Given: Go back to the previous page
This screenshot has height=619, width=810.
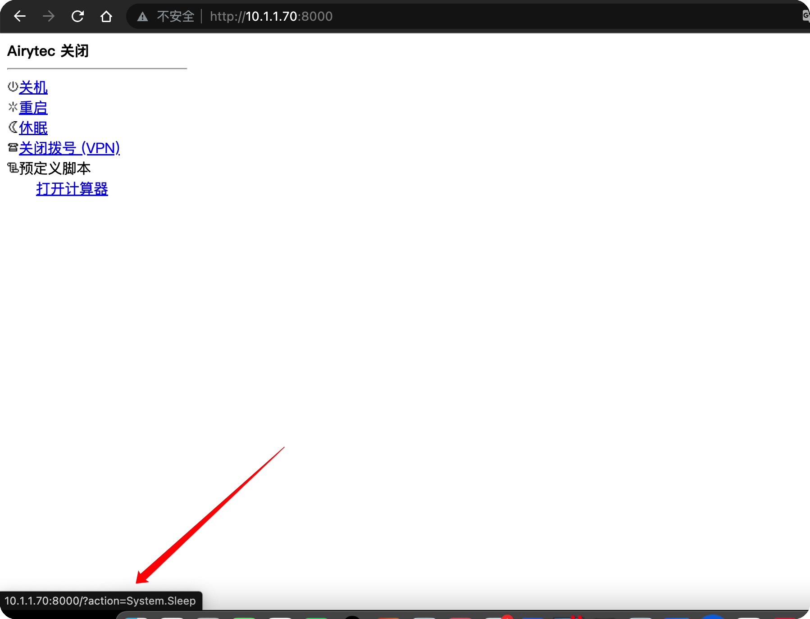Looking at the screenshot, I should coord(20,17).
